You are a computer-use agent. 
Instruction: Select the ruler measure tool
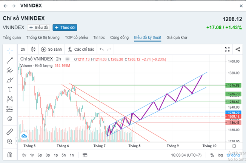click(x=10, y=132)
